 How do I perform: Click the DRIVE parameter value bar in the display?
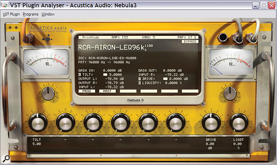tap(165, 79)
